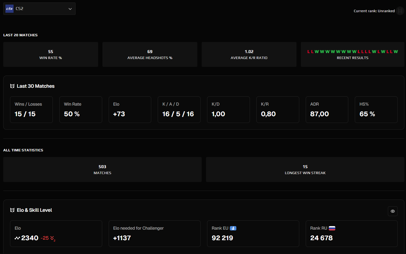Click the CS2 game logo icon
The width and height of the screenshot is (406, 254).
pyautogui.click(x=9, y=8)
